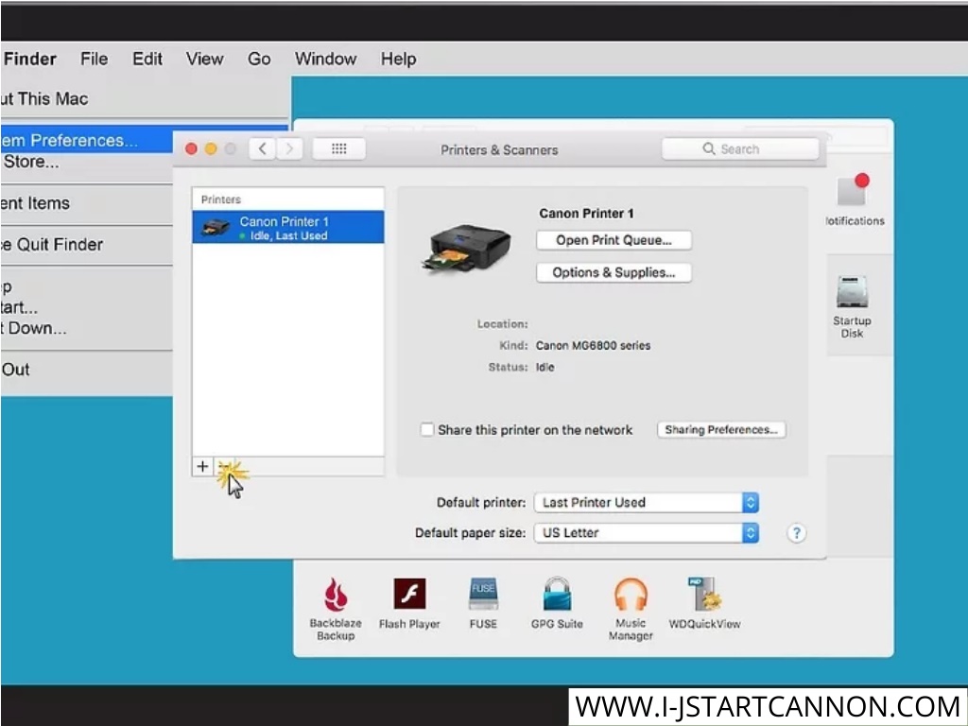
Task: Click the forward arrow in Printers & Scanners
Action: click(289, 148)
